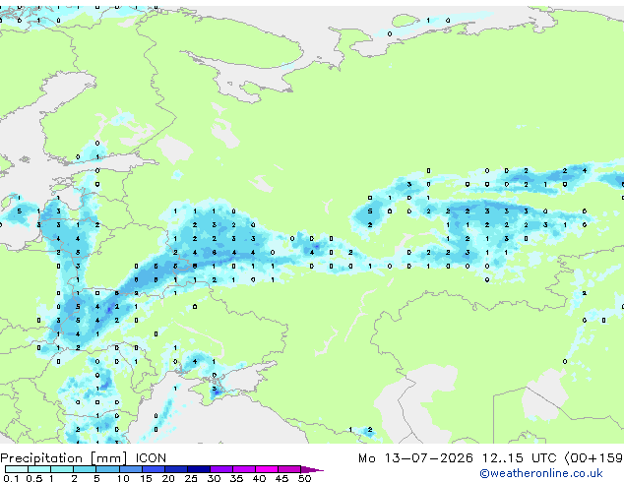
Task: Click the '0.5' legend scale label
Action: [33, 478]
